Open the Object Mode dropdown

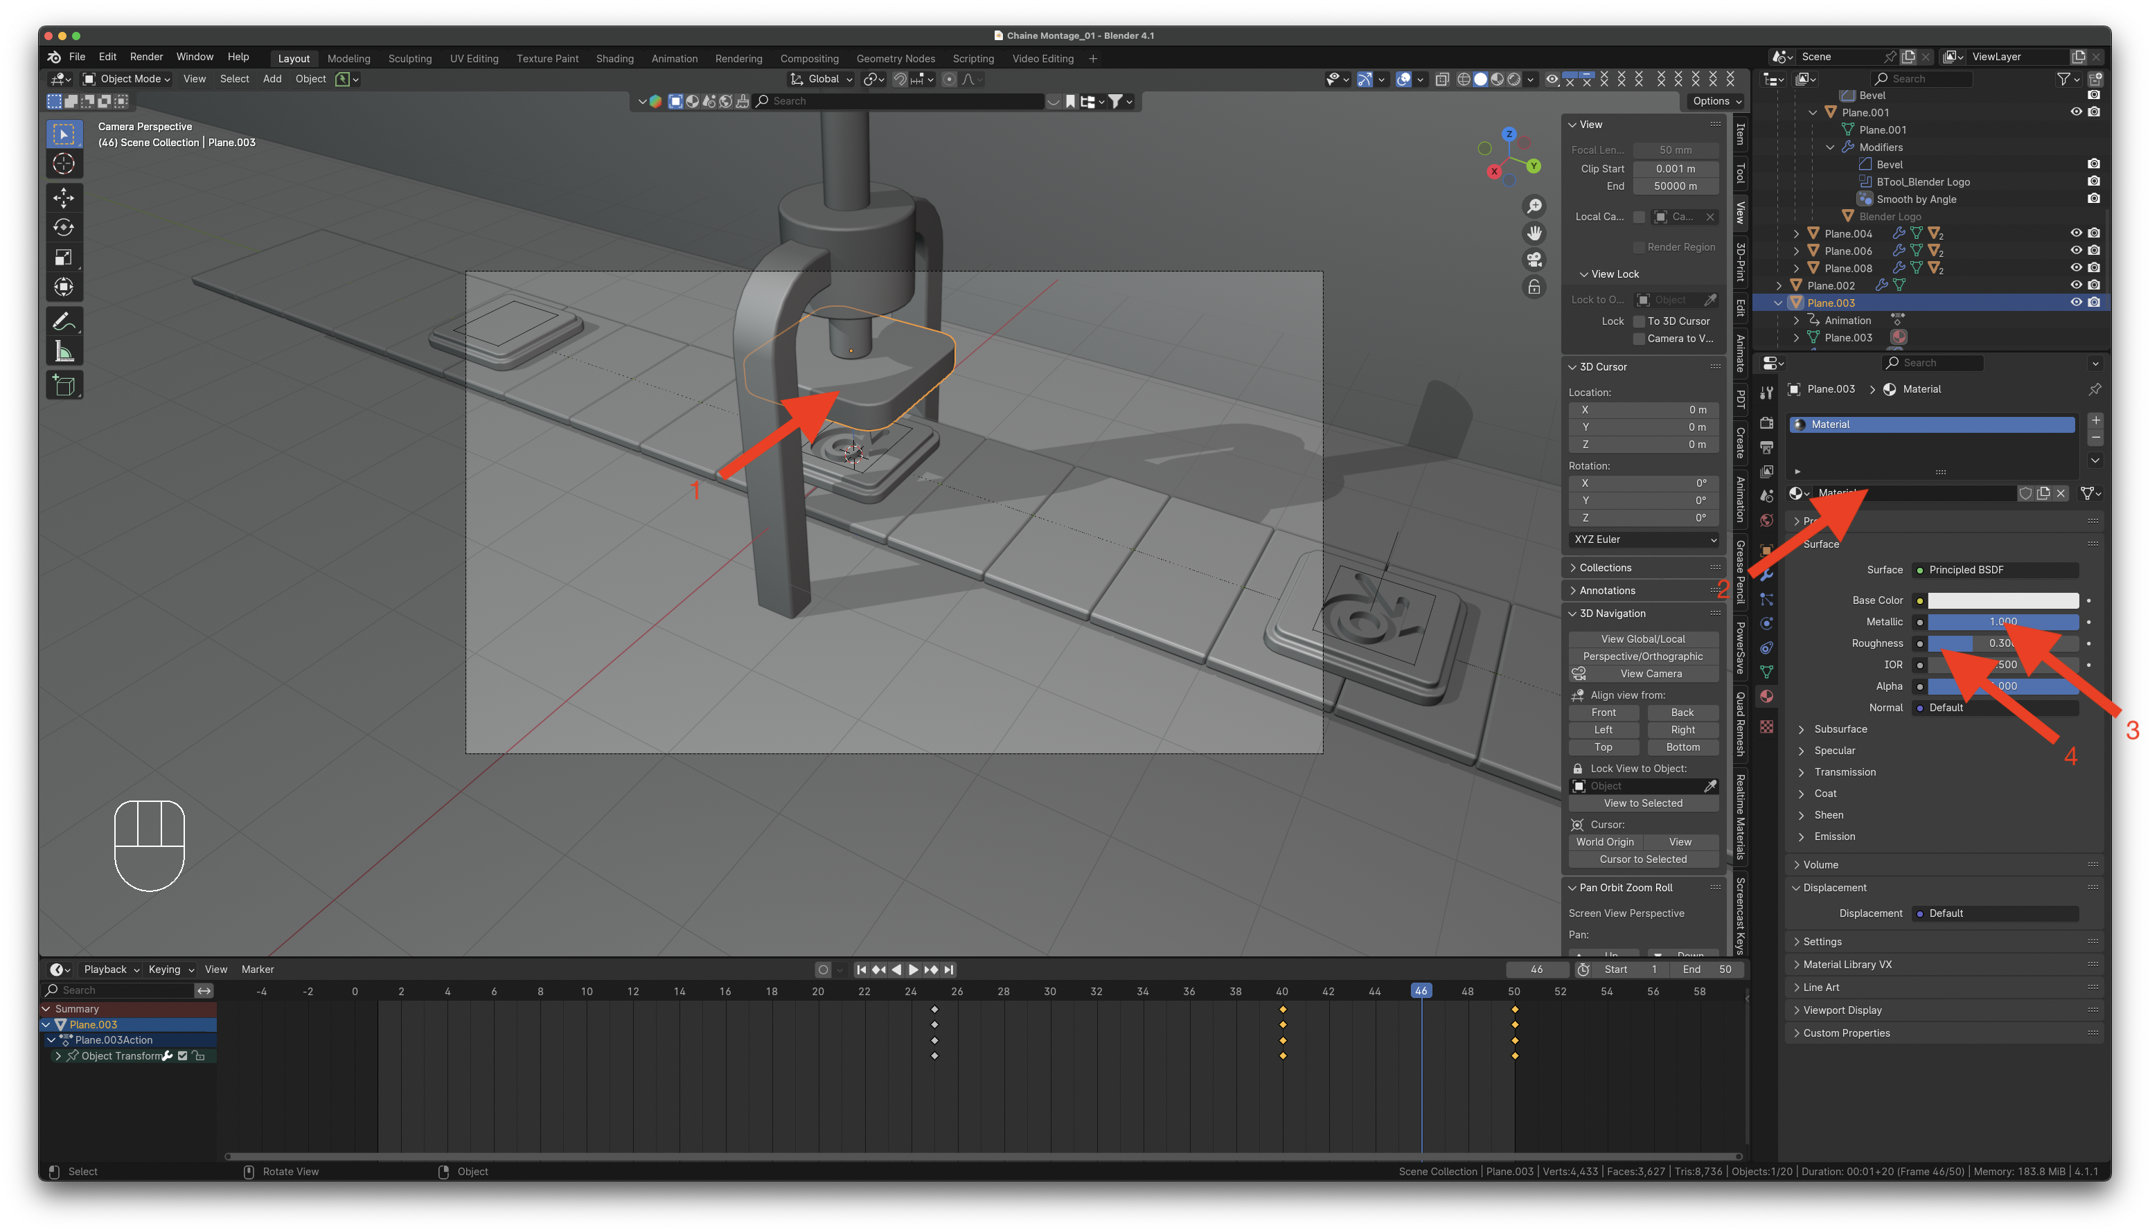coord(127,80)
